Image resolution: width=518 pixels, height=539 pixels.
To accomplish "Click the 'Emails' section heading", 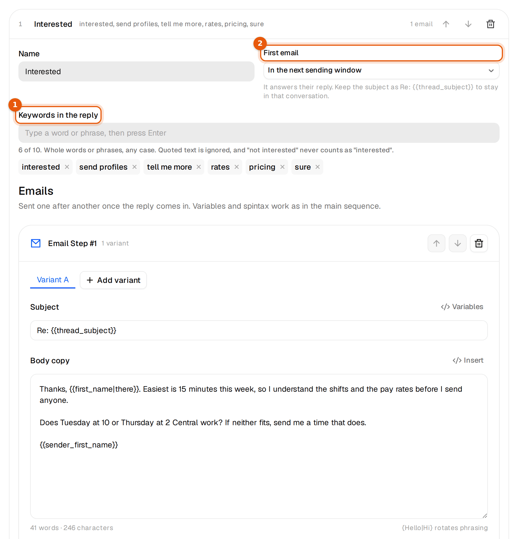I will [36, 191].
